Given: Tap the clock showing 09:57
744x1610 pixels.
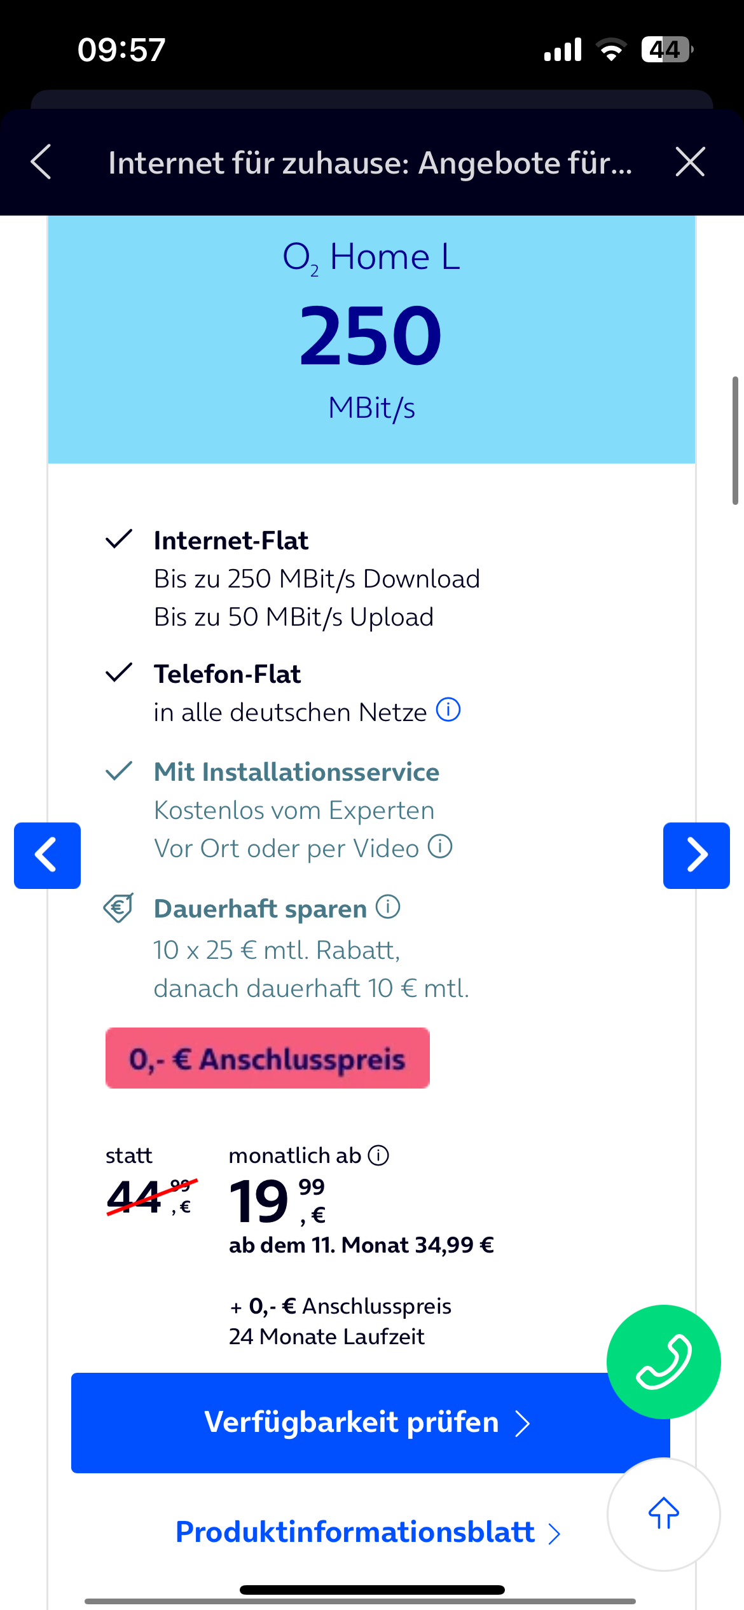Looking at the screenshot, I should [121, 50].
